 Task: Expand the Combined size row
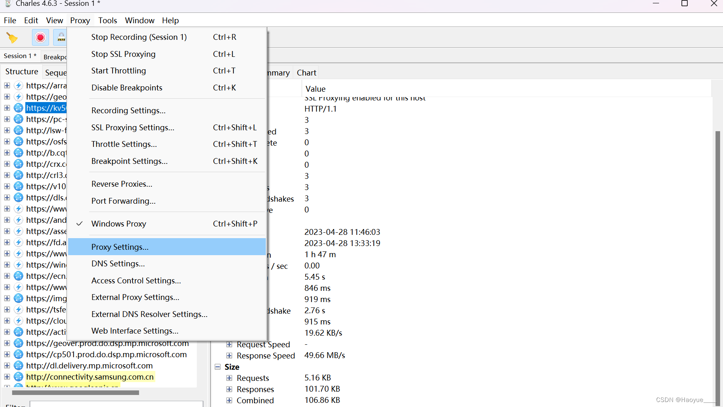pyautogui.click(x=229, y=400)
